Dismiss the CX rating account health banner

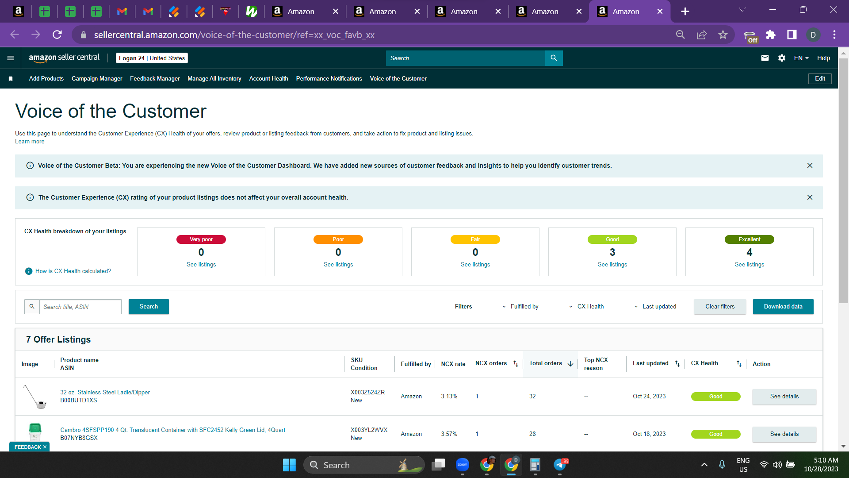click(810, 197)
